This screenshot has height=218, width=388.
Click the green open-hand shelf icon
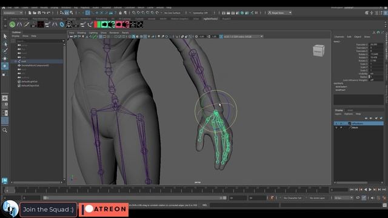click(112, 24)
